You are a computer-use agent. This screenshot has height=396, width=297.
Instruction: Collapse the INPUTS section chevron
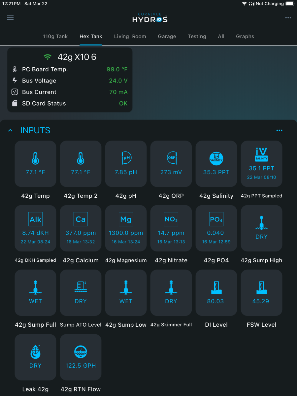(10, 131)
